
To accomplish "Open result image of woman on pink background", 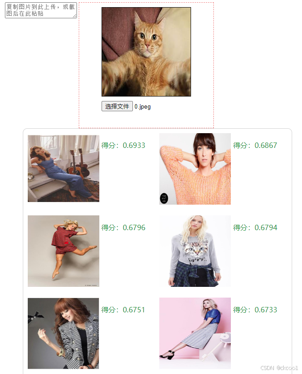I will coord(195,333).
